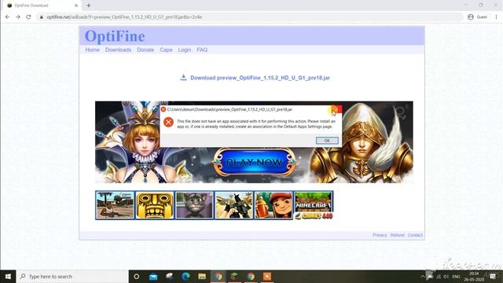Open the Temple Run mask game thumbnail

155,205
